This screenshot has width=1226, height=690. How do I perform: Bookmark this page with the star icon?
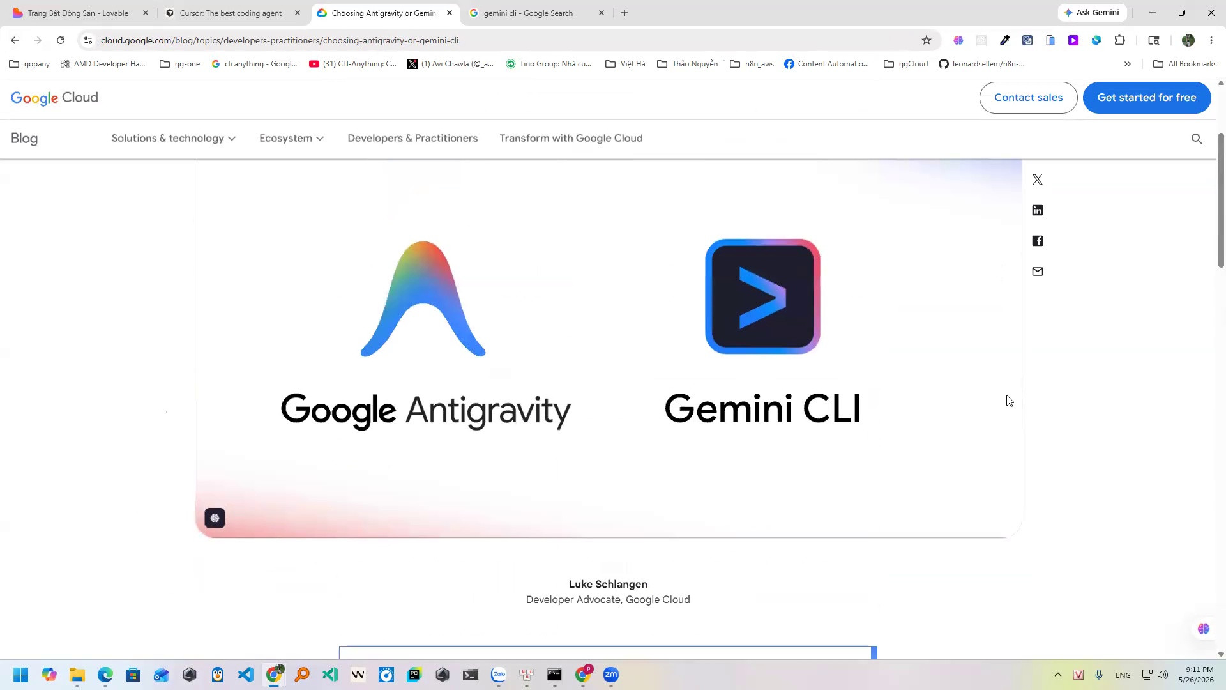[927, 40]
